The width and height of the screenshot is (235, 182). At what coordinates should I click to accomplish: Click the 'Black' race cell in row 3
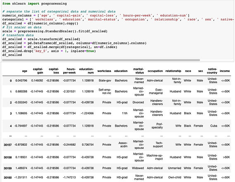[x=188, y=113]
